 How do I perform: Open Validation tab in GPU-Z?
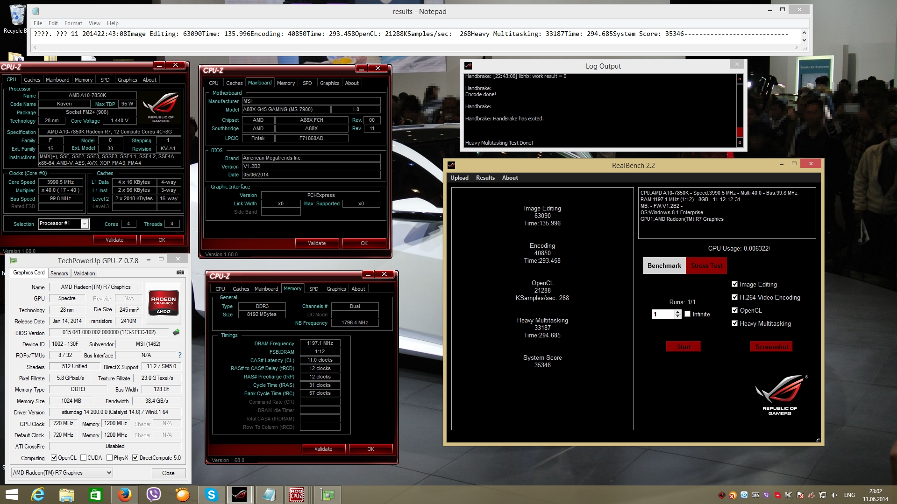pos(84,273)
